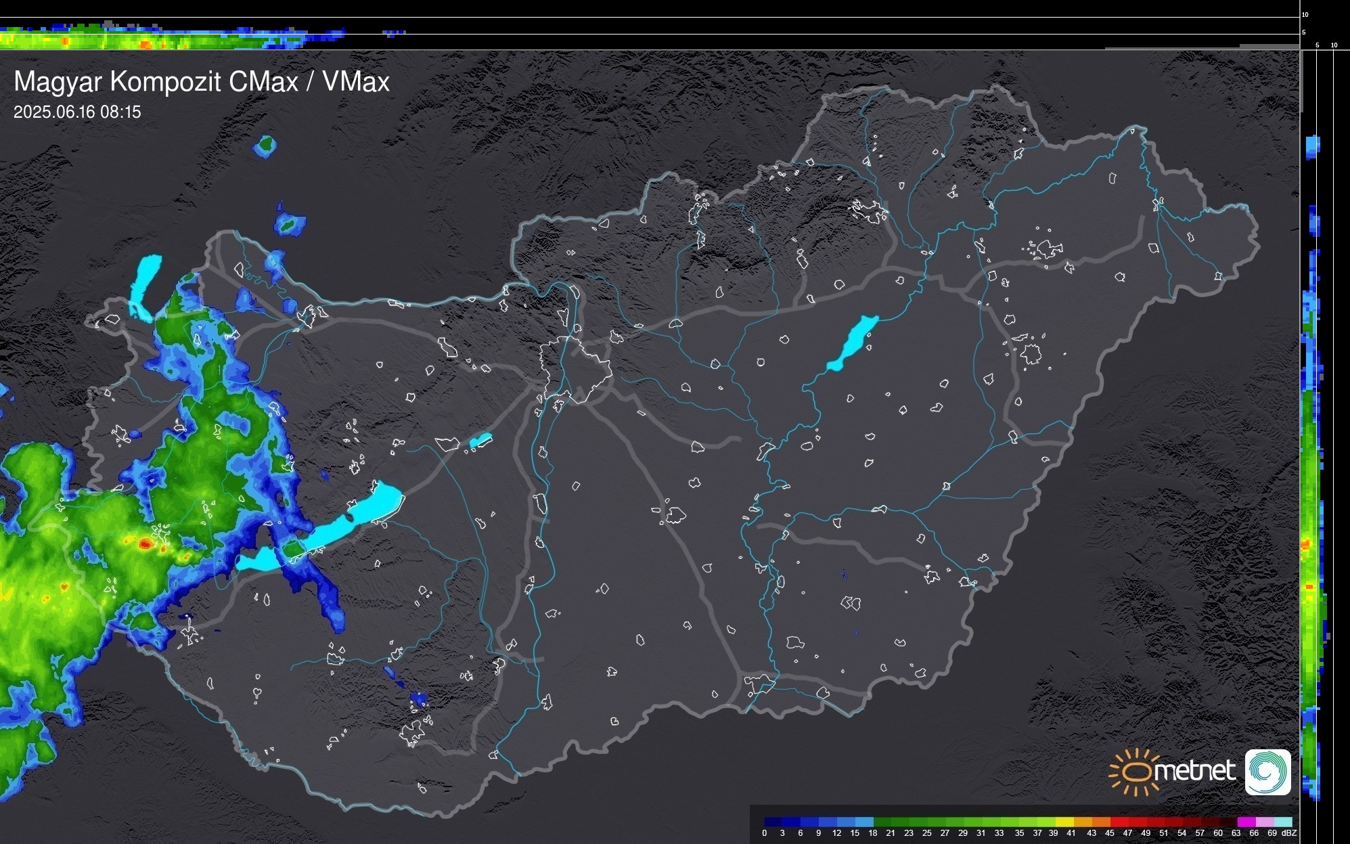Select the light cyan 69 dBZ swatch
The image size is (1350, 844).
(x=1282, y=822)
